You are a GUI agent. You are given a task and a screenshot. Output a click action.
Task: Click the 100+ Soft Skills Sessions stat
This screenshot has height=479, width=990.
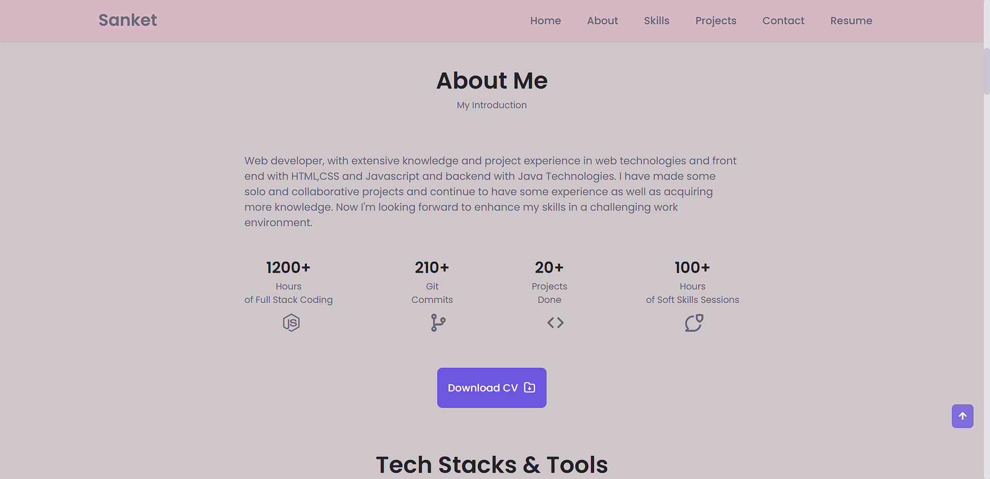pos(692,267)
